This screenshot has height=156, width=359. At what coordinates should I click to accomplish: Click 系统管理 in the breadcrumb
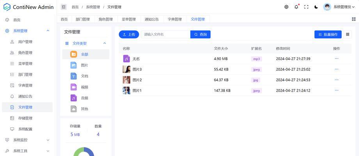tap(93, 7)
